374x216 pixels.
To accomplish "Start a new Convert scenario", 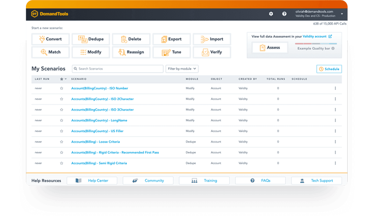I will [x=50, y=39].
